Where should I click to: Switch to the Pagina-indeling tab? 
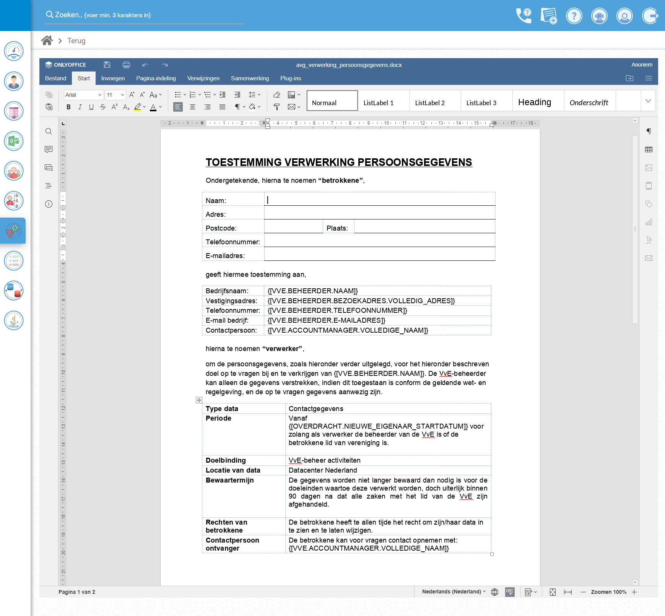[x=156, y=78]
